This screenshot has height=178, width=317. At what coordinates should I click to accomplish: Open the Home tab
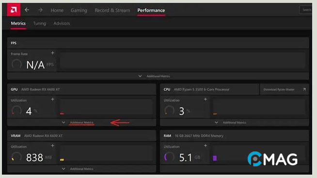point(57,10)
